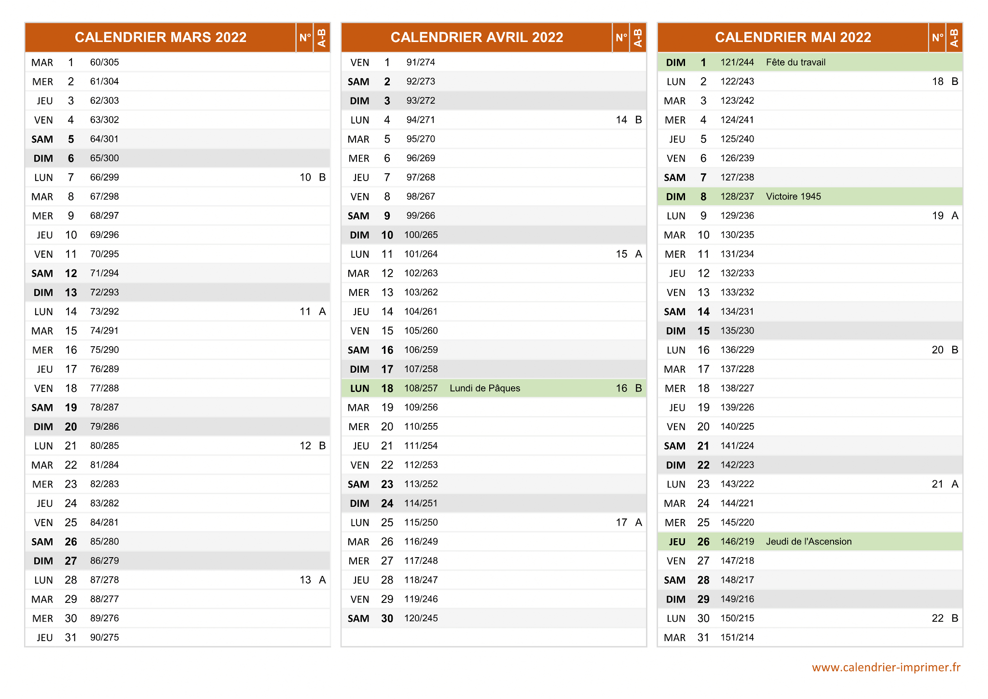Click the day count 104/261
The width and height of the screenshot is (988, 699).
[x=421, y=311]
